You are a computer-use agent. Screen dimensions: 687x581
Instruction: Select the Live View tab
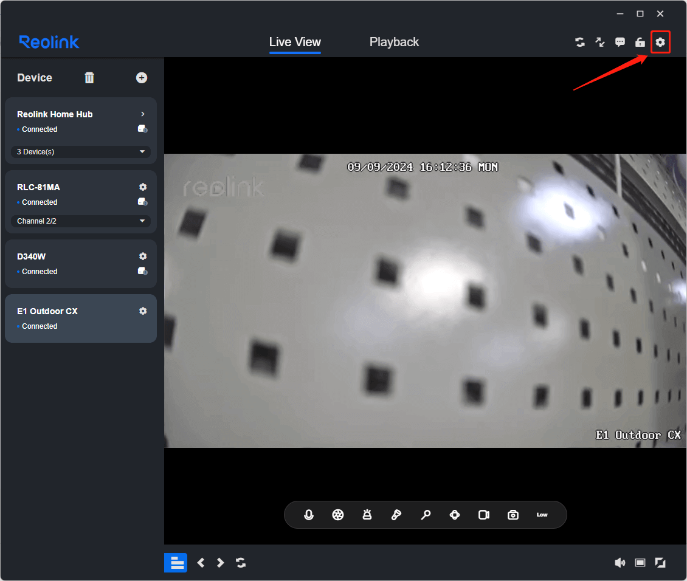click(295, 42)
